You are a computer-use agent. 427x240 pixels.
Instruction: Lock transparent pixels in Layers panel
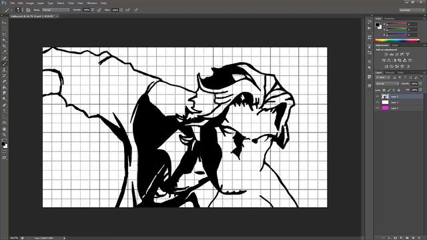384,90
